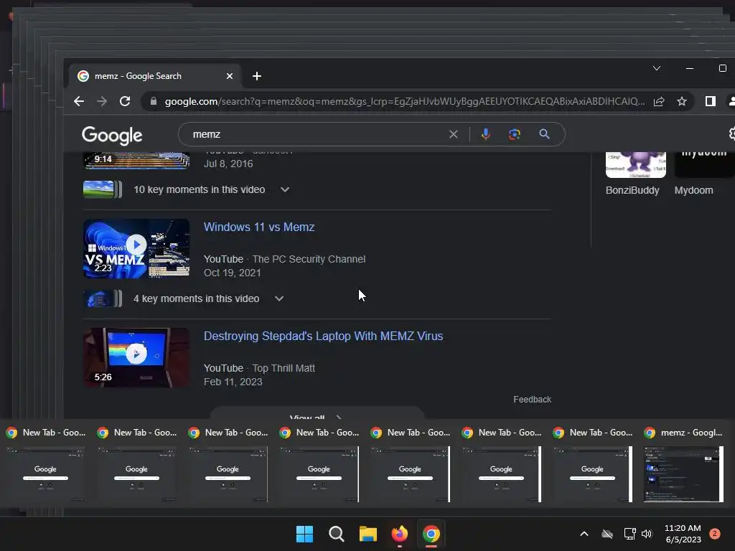
Task: Click the Google logo
Action: [x=112, y=136]
